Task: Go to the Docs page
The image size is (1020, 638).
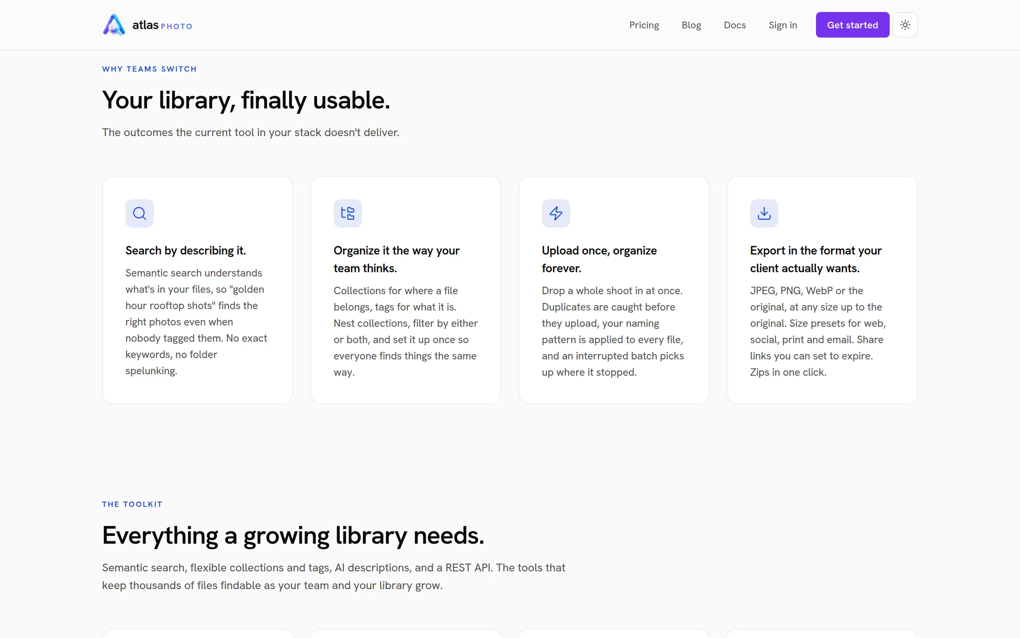Action: [x=735, y=25]
